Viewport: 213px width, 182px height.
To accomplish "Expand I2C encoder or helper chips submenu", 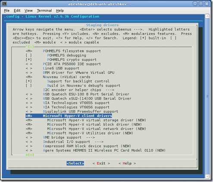I will tap(78, 90).
